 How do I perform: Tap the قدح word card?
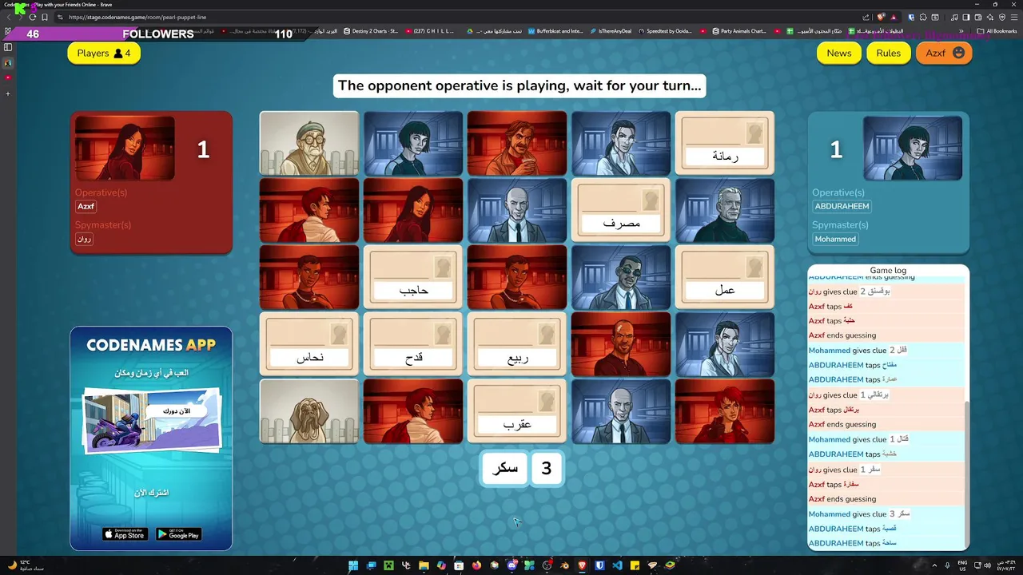point(413,344)
